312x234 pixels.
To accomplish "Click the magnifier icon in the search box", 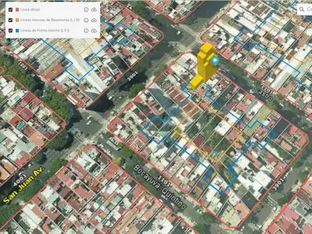I will 302,9.
